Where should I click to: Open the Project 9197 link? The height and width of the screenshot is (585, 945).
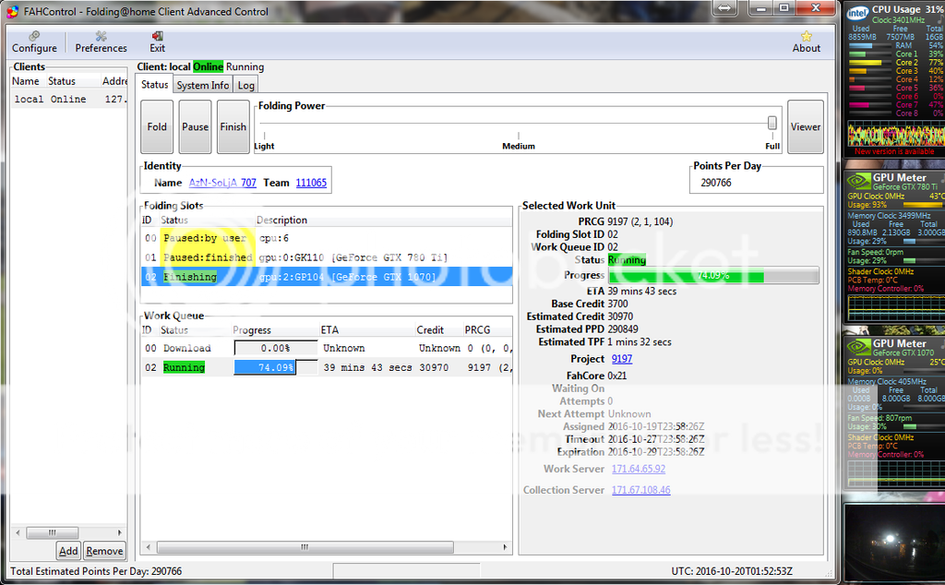point(622,359)
